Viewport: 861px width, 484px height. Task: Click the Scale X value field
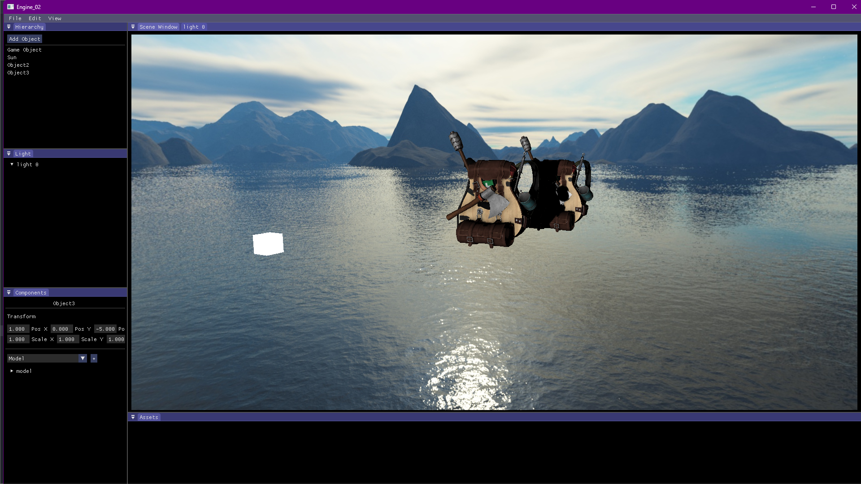pos(18,339)
